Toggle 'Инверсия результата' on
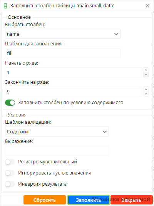The width and height of the screenshot is (154, 206). [10, 184]
